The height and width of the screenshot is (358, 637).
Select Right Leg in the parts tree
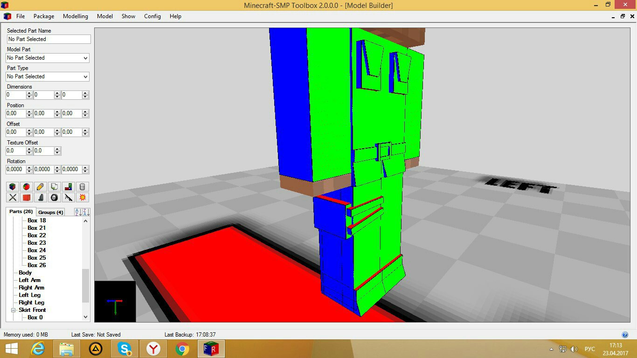click(31, 303)
